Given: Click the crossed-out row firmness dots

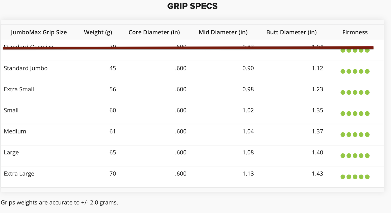Looking at the screenshot, I should 355,51.
